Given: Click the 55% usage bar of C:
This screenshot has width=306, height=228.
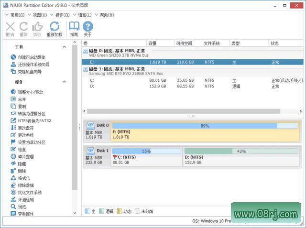Looking at the screenshot, I should (x=147, y=151).
